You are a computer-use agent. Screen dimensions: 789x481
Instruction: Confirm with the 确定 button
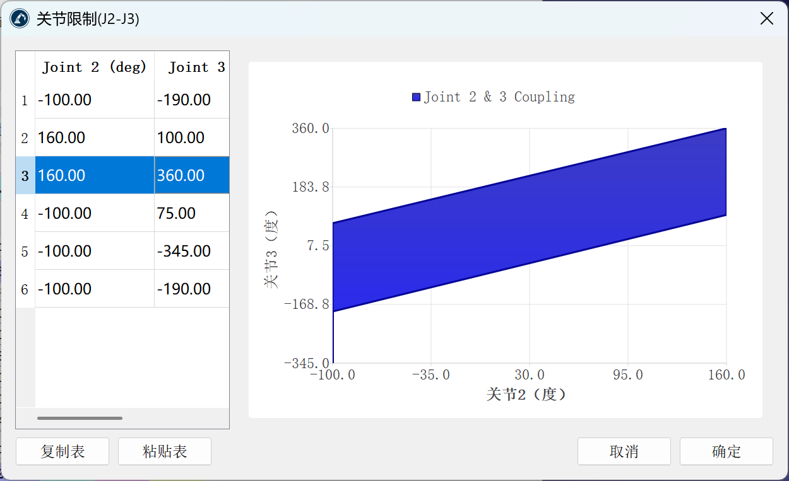tap(726, 451)
